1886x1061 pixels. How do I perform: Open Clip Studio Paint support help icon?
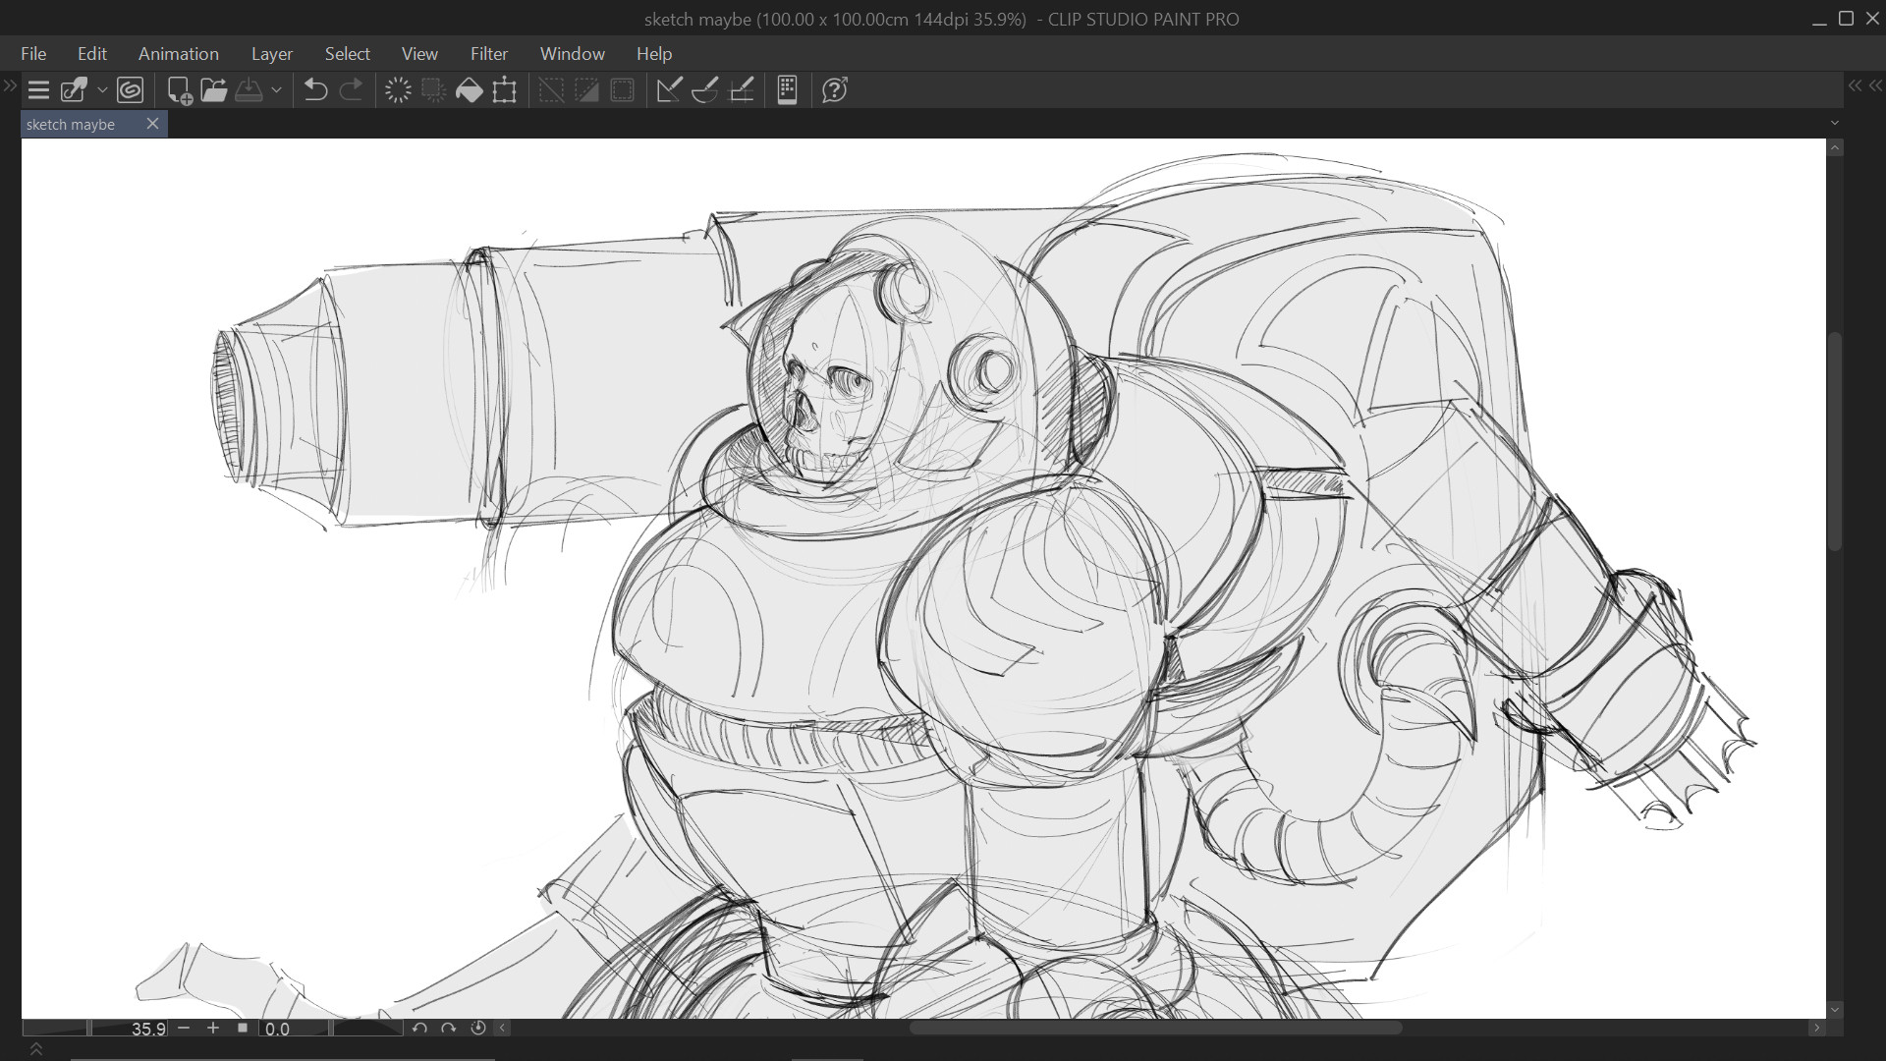834,90
